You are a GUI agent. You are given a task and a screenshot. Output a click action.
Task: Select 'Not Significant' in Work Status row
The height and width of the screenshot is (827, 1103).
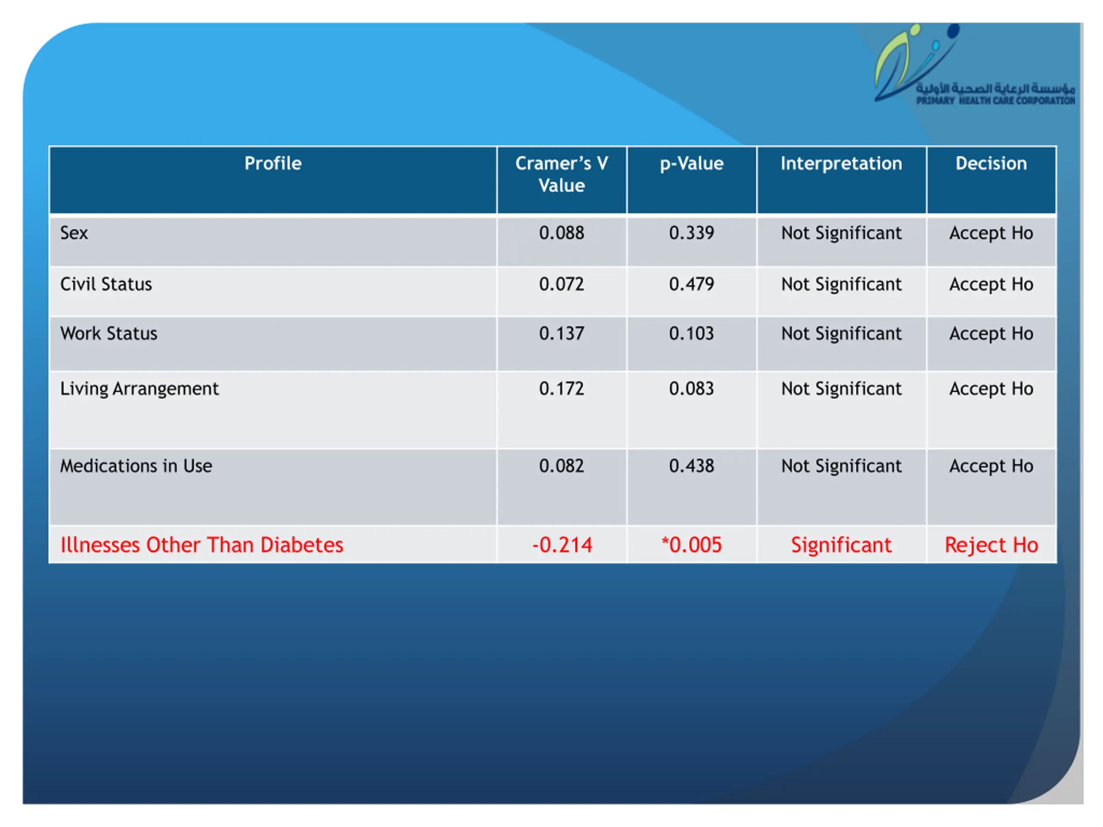841,334
